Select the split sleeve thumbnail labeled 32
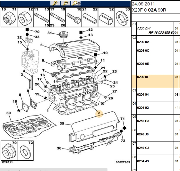This screenshot has height=171, width=180. (106, 17)
